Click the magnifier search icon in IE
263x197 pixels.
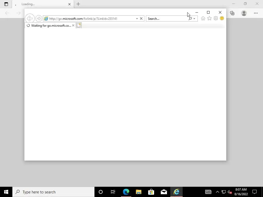[x=190, y=18]
